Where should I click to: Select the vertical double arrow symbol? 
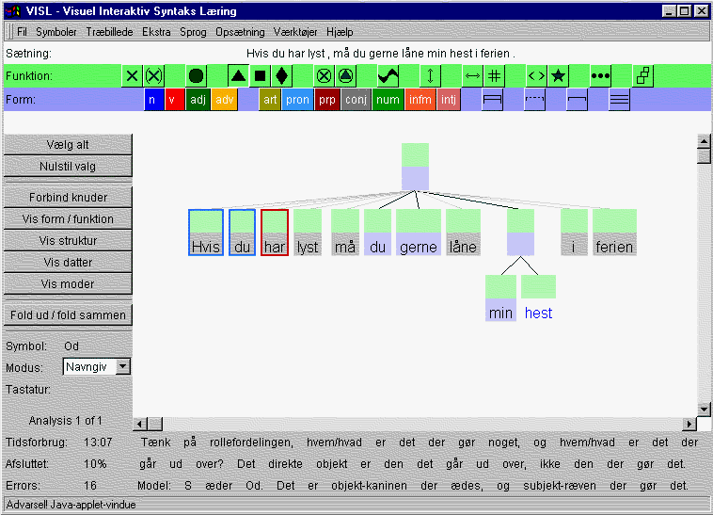coord(430,76)
